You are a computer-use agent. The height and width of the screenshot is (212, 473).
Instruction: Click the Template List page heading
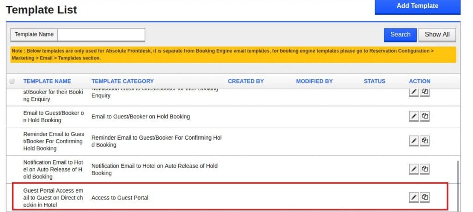point(41,10)
